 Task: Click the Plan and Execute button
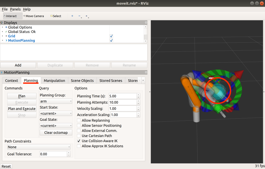coord(22,109)
